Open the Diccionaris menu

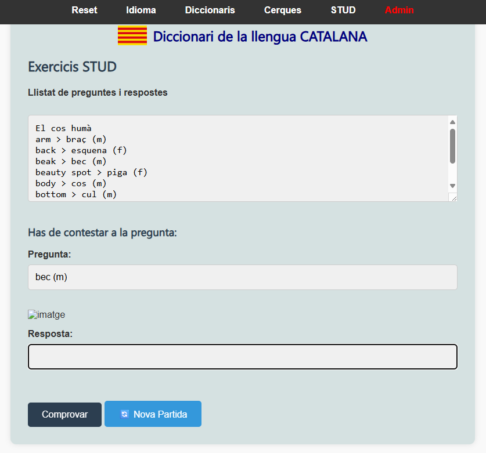coord(210,10)
